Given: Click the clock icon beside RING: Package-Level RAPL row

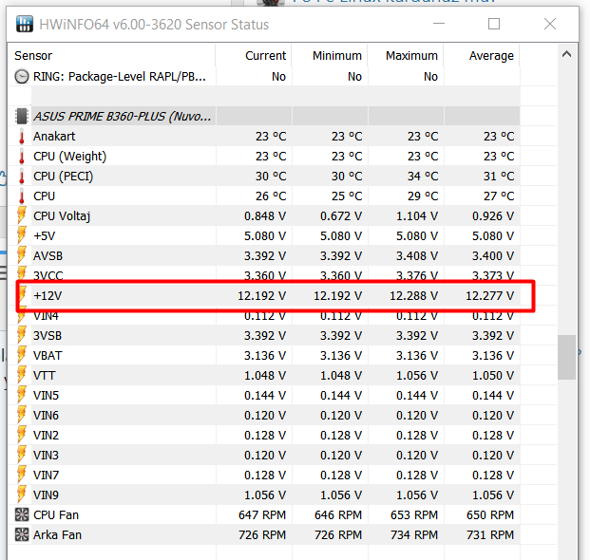Looking at the screenshot, I should click(x=22, y=76).
